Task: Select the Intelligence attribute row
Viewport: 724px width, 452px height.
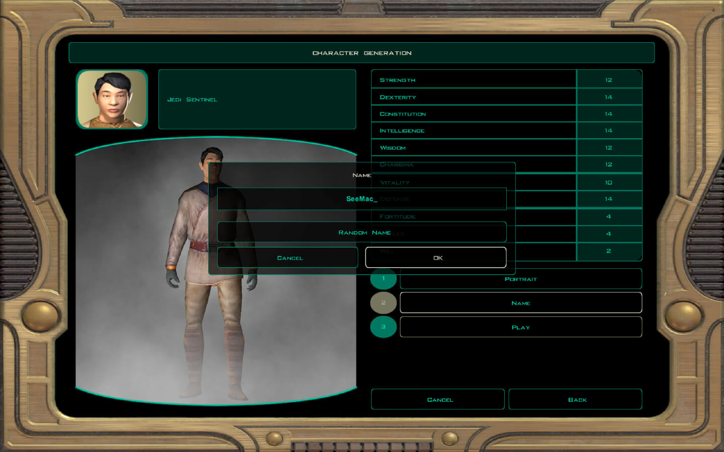Action: tap(473, 131)
